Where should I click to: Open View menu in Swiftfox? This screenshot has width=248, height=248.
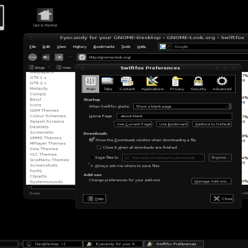[x=61, y=46]
